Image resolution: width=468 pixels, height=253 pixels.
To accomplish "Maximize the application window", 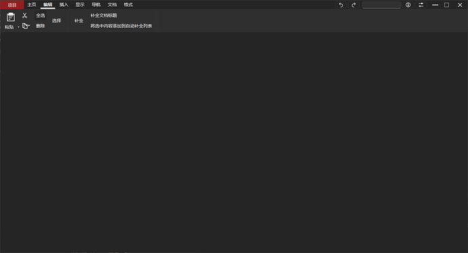I will coord(447,5).
